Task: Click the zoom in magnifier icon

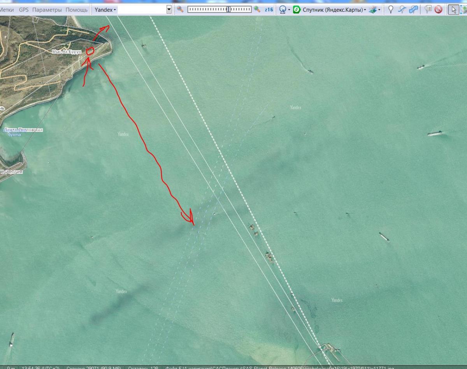Action: point(257,9)
